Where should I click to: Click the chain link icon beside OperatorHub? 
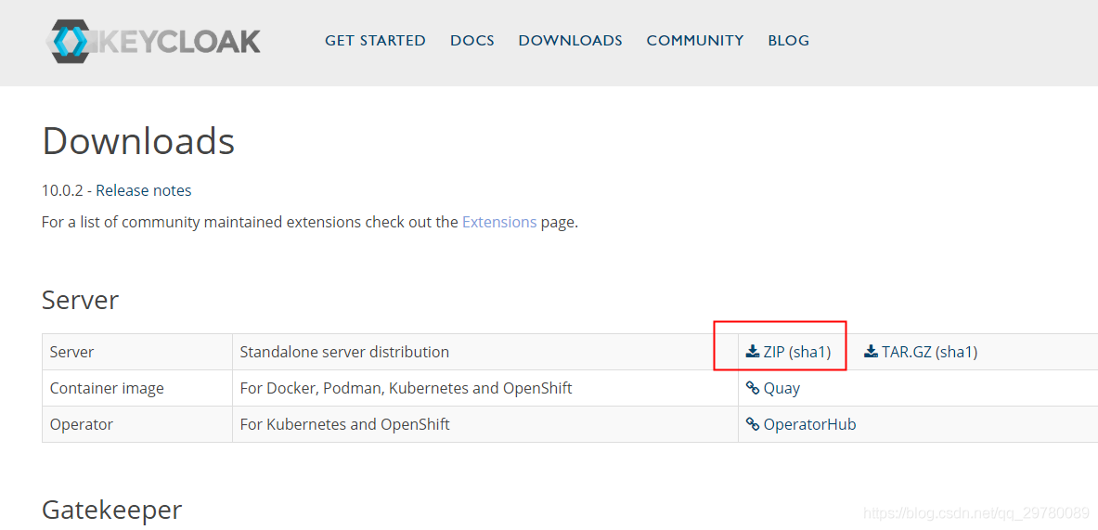(x=753, y=424)
